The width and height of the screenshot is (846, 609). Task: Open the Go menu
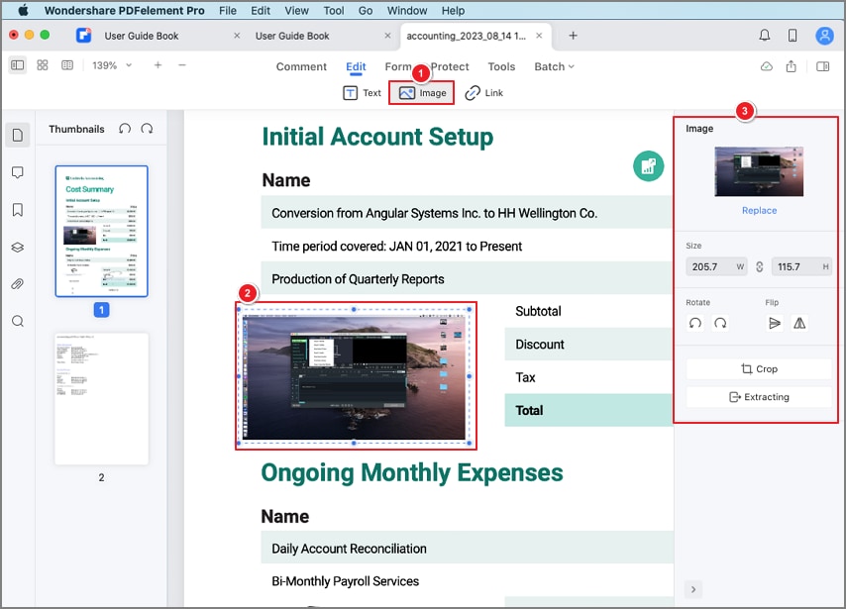click(366, 10)
